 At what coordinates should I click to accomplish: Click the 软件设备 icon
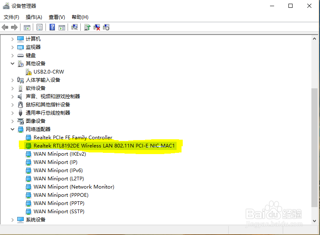coord(20,88)
